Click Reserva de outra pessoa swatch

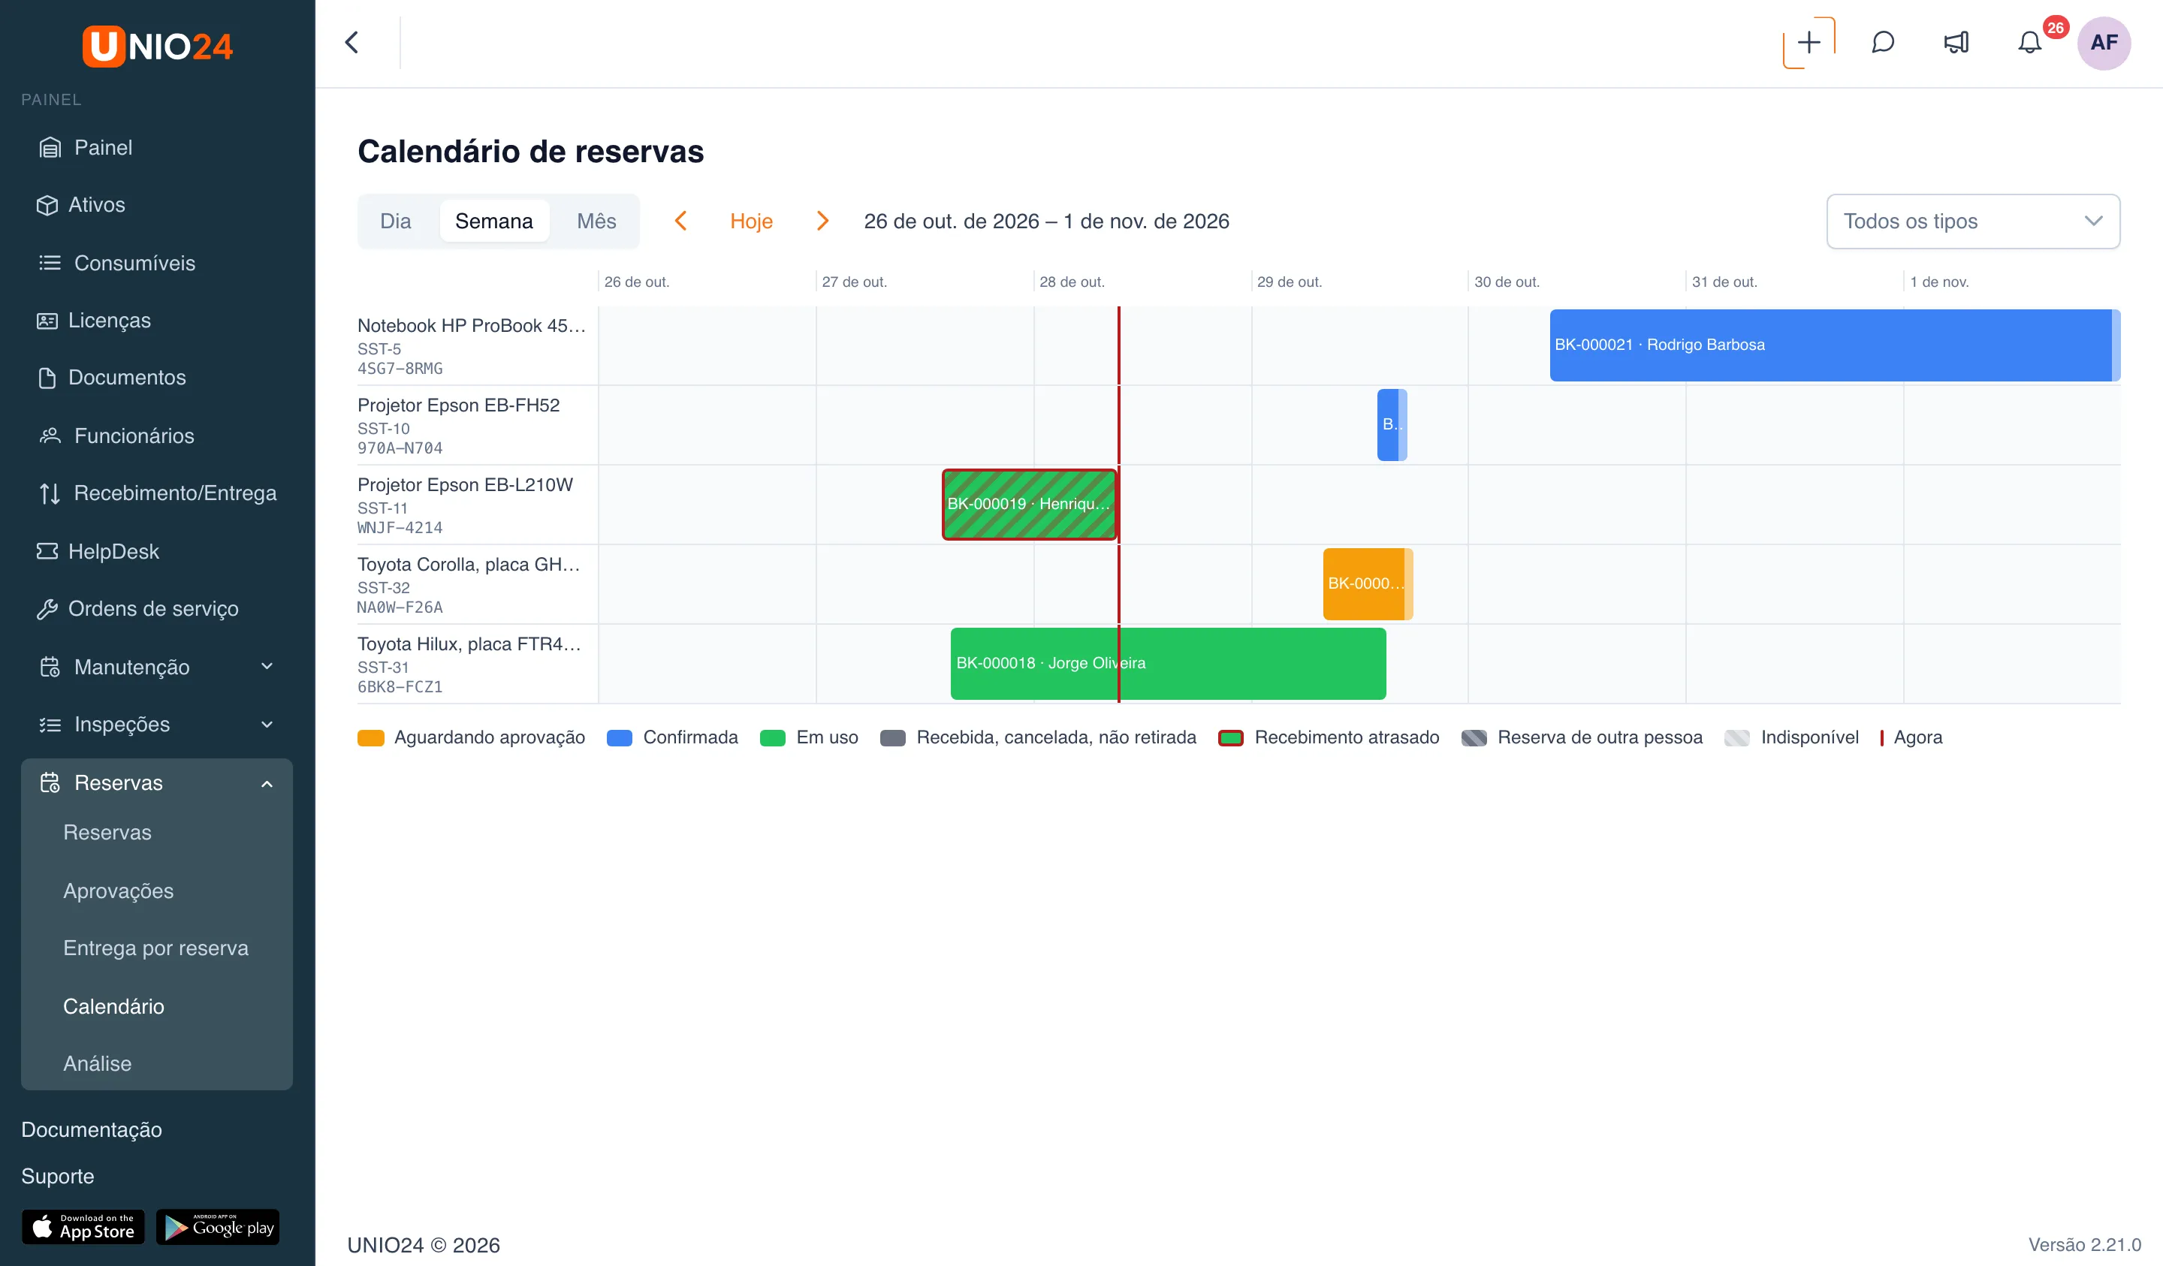(x=1474, y=738)
